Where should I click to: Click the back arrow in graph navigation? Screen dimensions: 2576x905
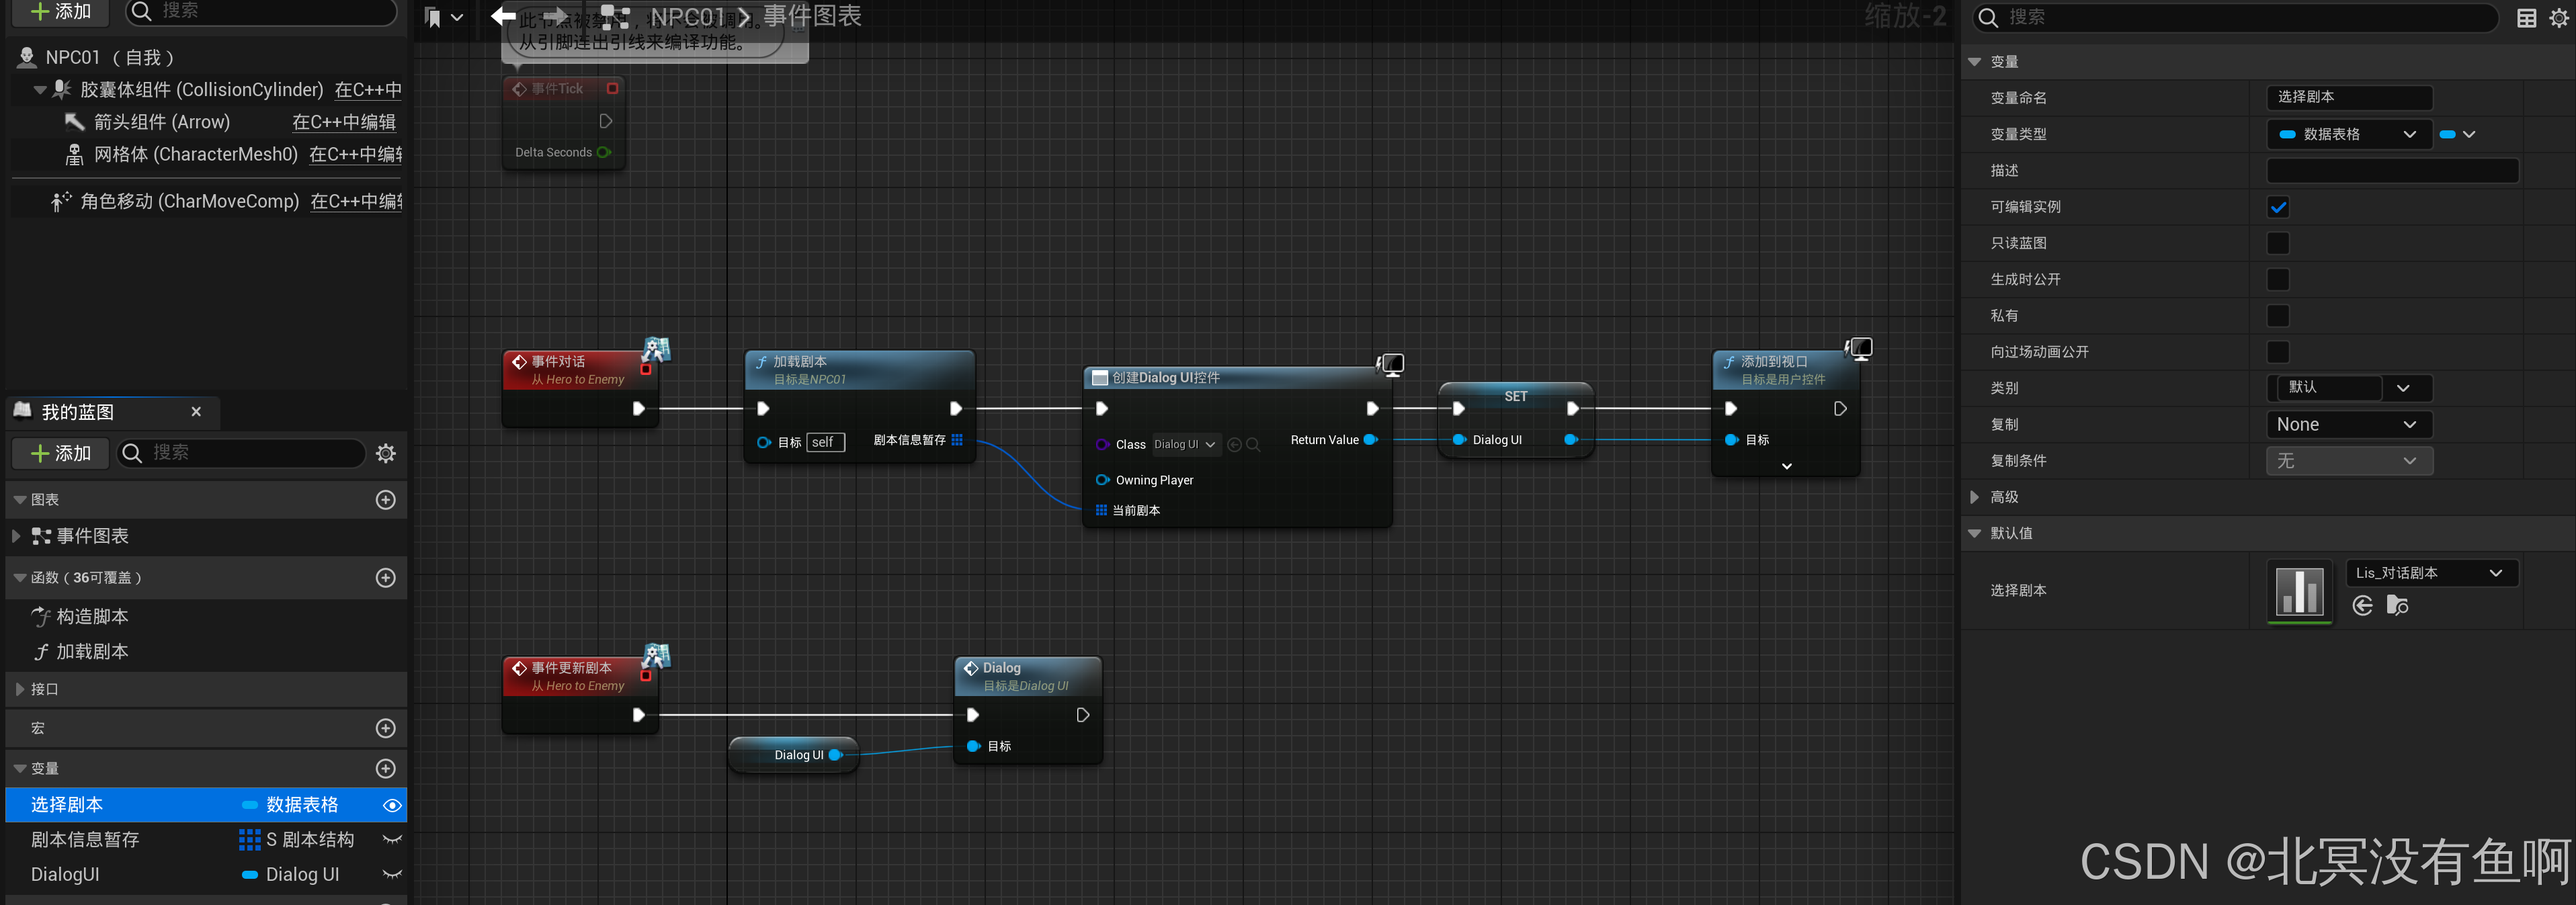[503, 16]
